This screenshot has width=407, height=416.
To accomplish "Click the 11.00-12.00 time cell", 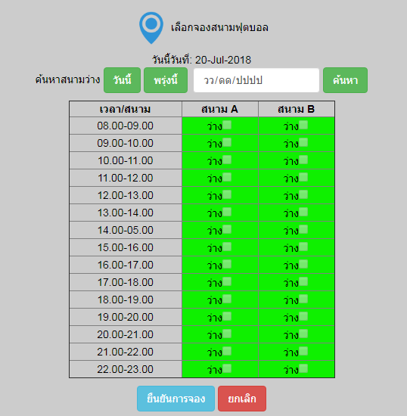I will (126, 178).
